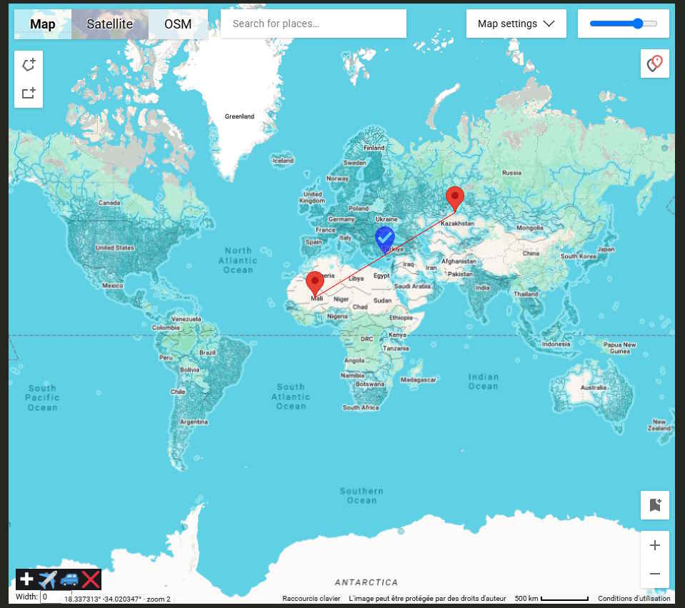Zoom in with the plus button
The height and width of the screenshot is (608, 685).
[654, 545]
